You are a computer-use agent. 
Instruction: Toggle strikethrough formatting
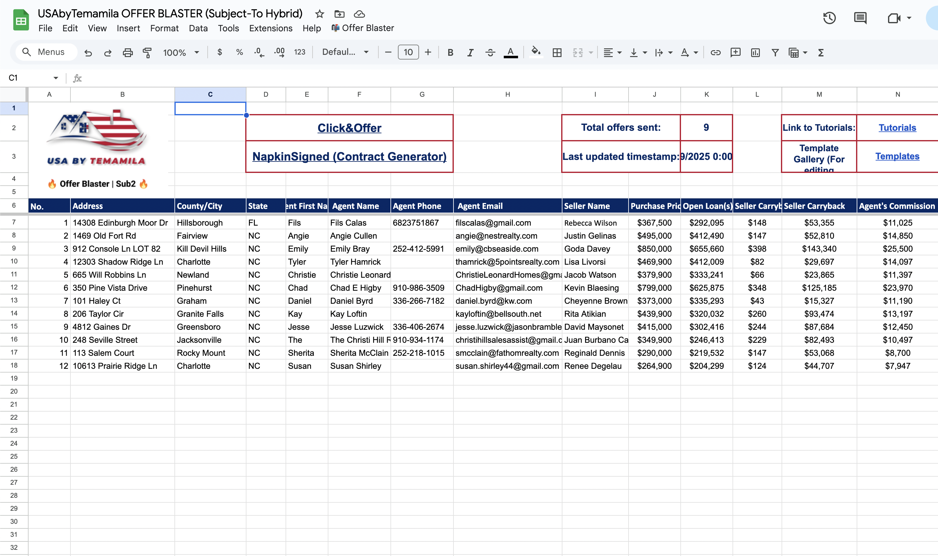tap(490, 53)
